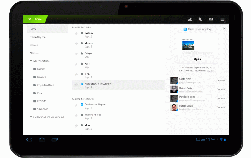The image size is (251, 158).
Task: Click the send document icon in toolbar
Action: click(200, 19)
